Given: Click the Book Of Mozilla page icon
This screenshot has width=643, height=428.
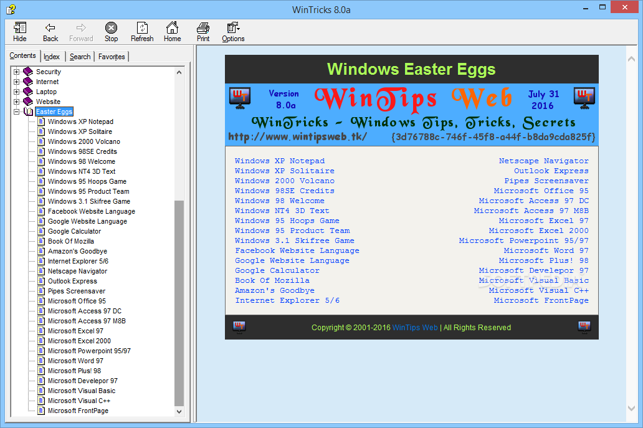Looking at the screenshot, I should tap(41, 241).
